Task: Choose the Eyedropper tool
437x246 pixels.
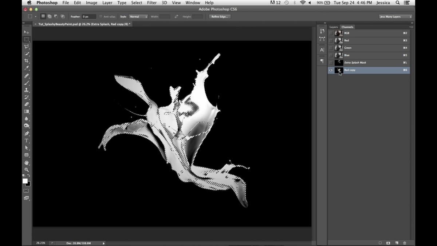Action: [27, 68]
